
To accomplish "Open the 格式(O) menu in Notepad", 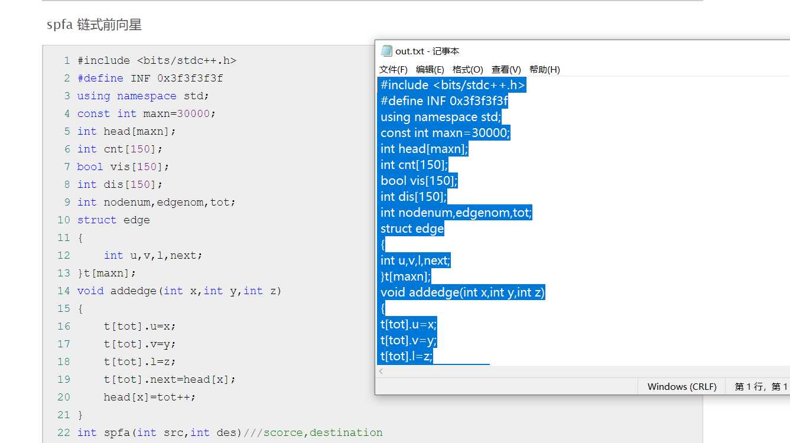I will pos(468,70).
